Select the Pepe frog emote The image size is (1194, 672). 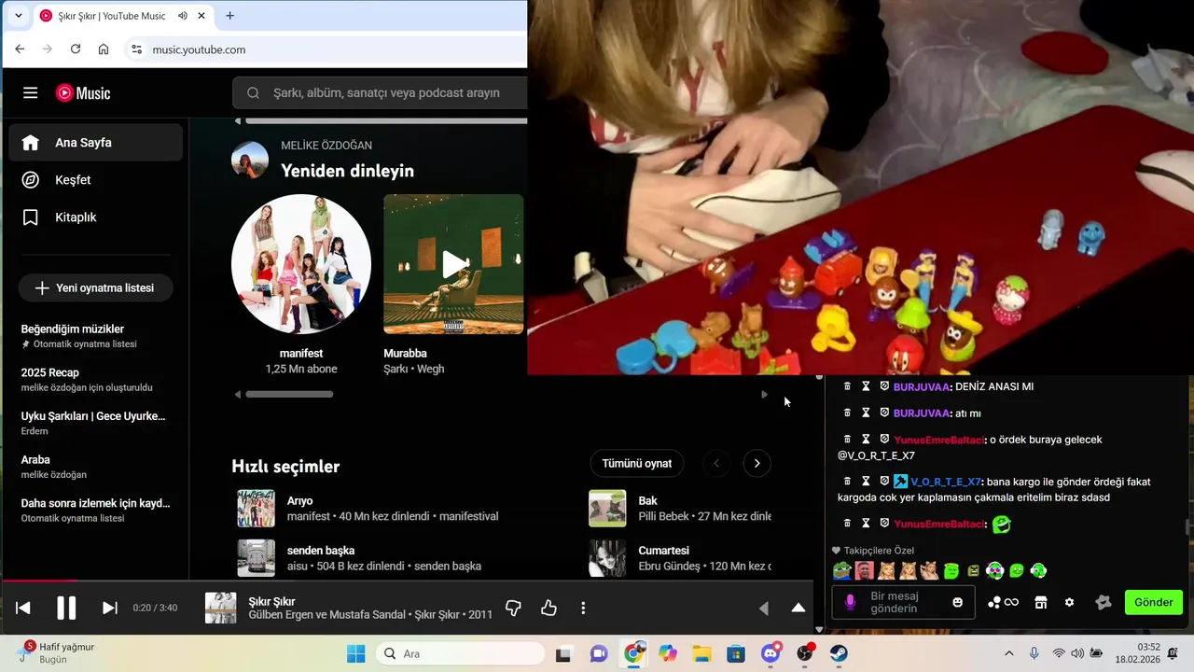842,571
